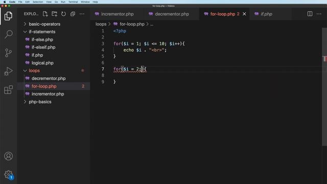Open editor more actions ellipsis menu

319,14
